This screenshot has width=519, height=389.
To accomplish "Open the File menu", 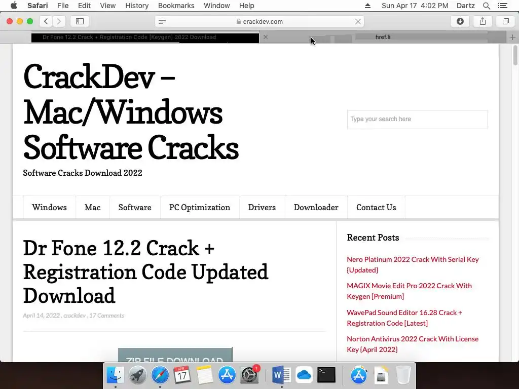I will 62,6.
